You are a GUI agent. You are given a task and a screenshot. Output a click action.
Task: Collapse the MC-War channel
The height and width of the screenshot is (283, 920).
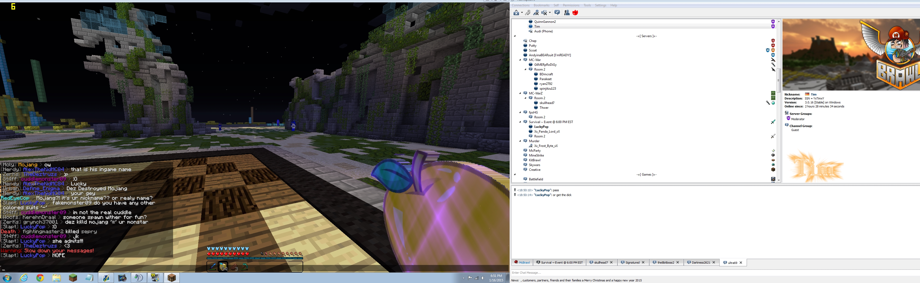520,60
